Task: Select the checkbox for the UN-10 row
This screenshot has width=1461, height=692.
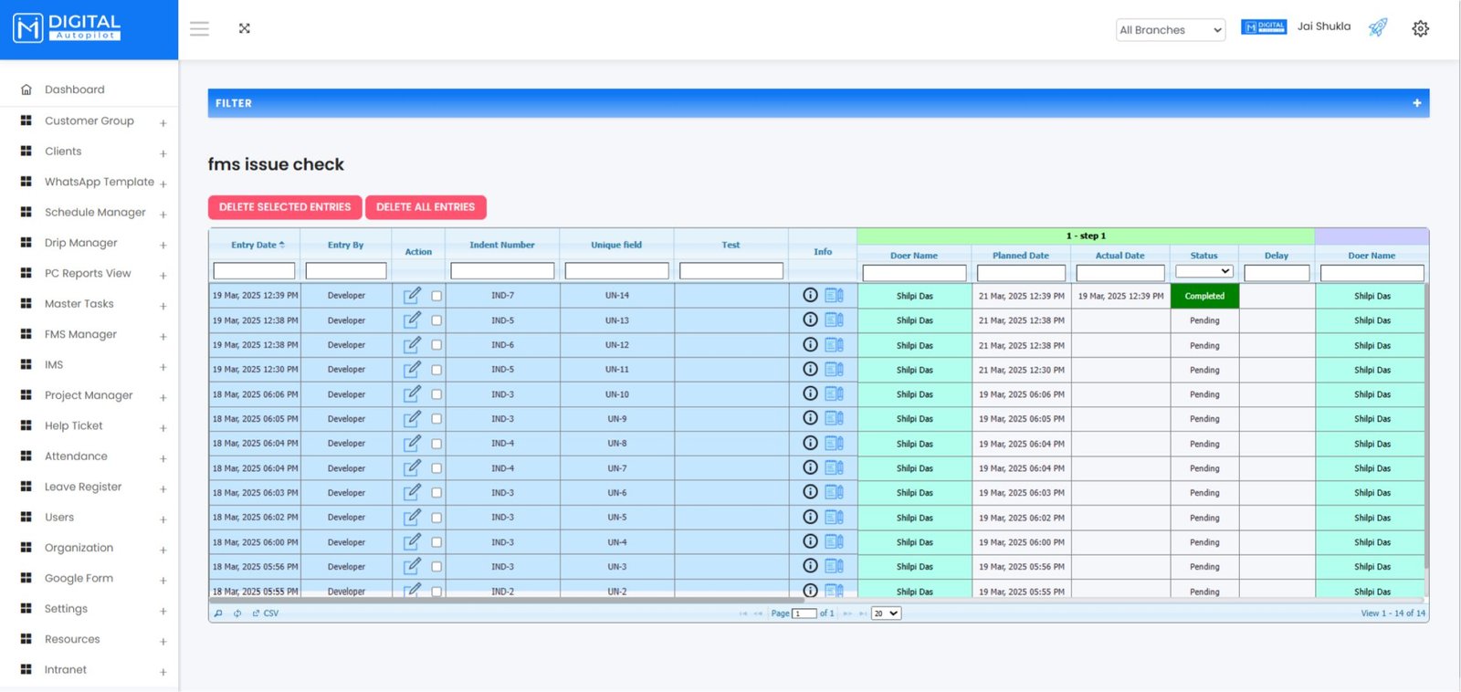Action: point(436,394)
